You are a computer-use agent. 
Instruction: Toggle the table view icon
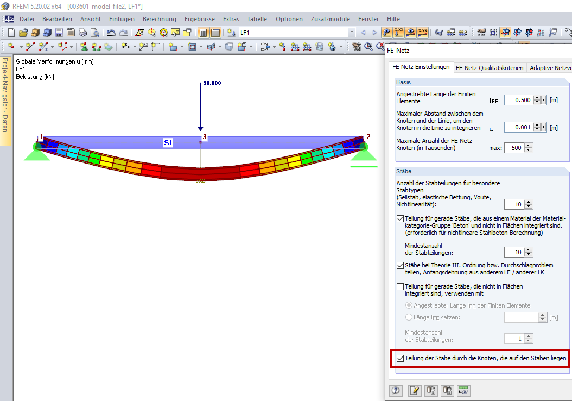(215, 33)
